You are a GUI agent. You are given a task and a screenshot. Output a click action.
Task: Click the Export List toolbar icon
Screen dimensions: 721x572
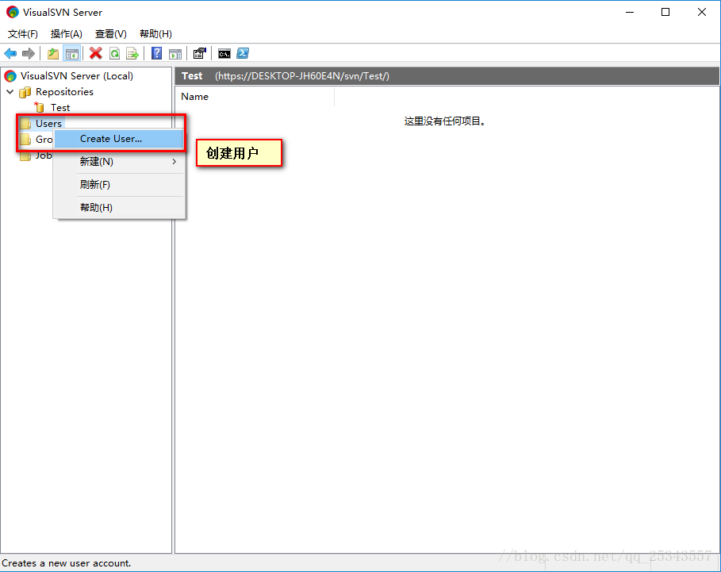pyautogui.click(x=132, y=54)
